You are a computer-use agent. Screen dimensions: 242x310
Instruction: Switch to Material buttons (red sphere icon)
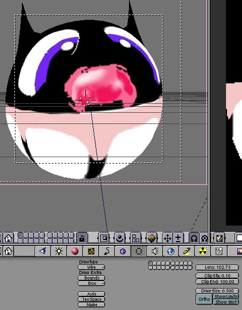click(x=75, y=251)
